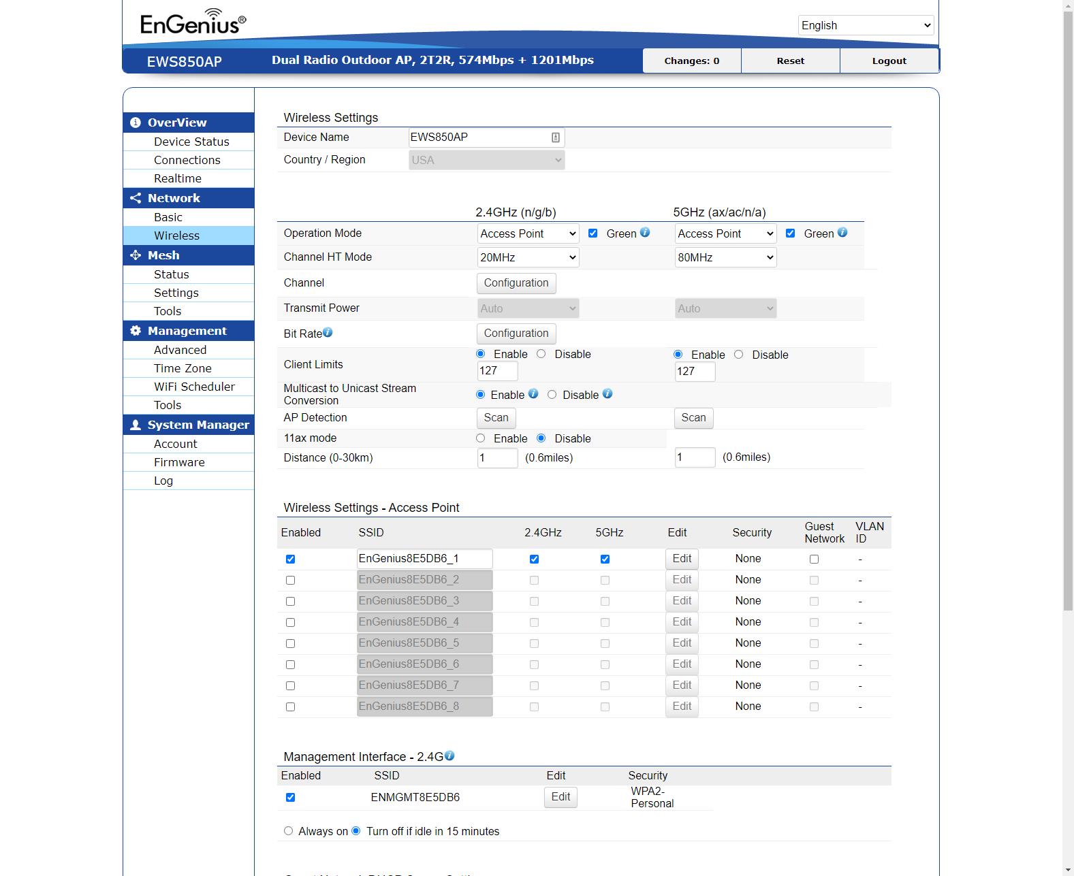Open the language dropdown set to English

[865, 25]
